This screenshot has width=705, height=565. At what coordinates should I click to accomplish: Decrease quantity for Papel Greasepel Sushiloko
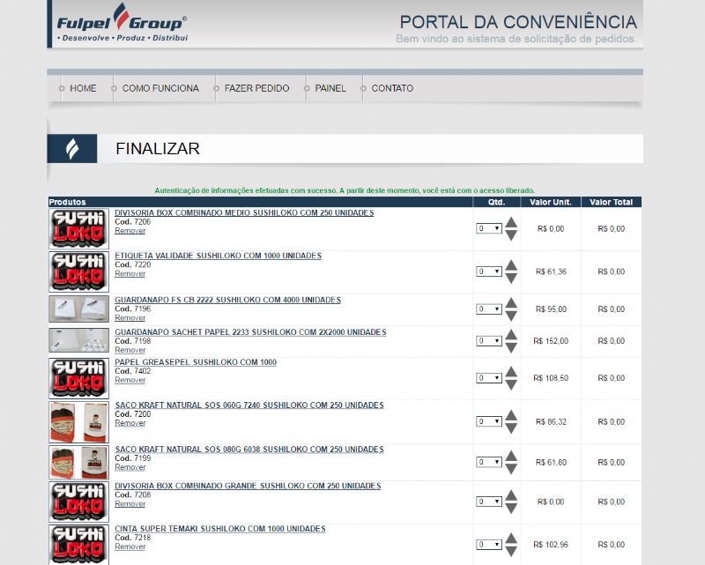511,384
